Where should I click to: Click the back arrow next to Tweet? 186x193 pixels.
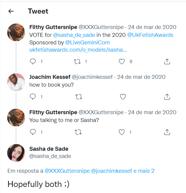point(11,11)
